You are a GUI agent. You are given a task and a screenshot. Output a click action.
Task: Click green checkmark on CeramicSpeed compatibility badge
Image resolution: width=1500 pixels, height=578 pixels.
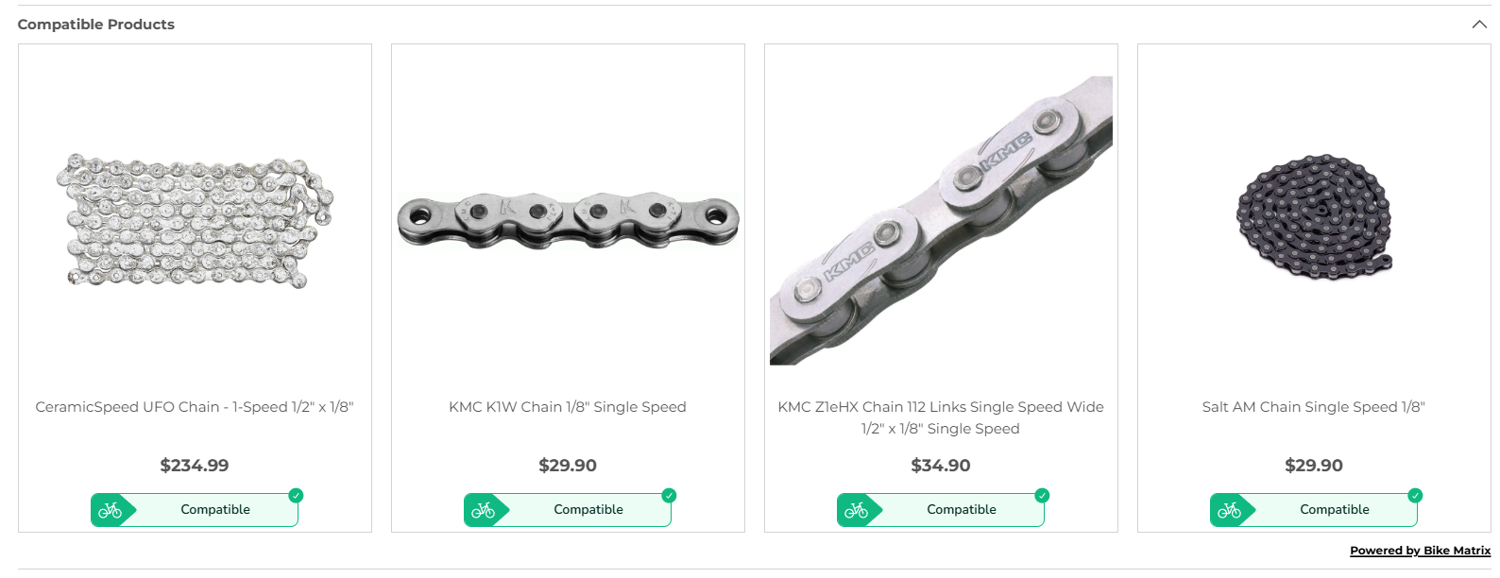(296, 496)
